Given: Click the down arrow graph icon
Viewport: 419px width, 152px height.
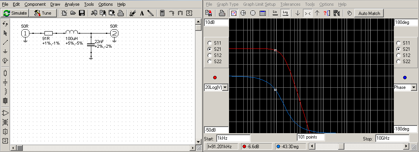Looking at the screenshot, I should (298, 13).
